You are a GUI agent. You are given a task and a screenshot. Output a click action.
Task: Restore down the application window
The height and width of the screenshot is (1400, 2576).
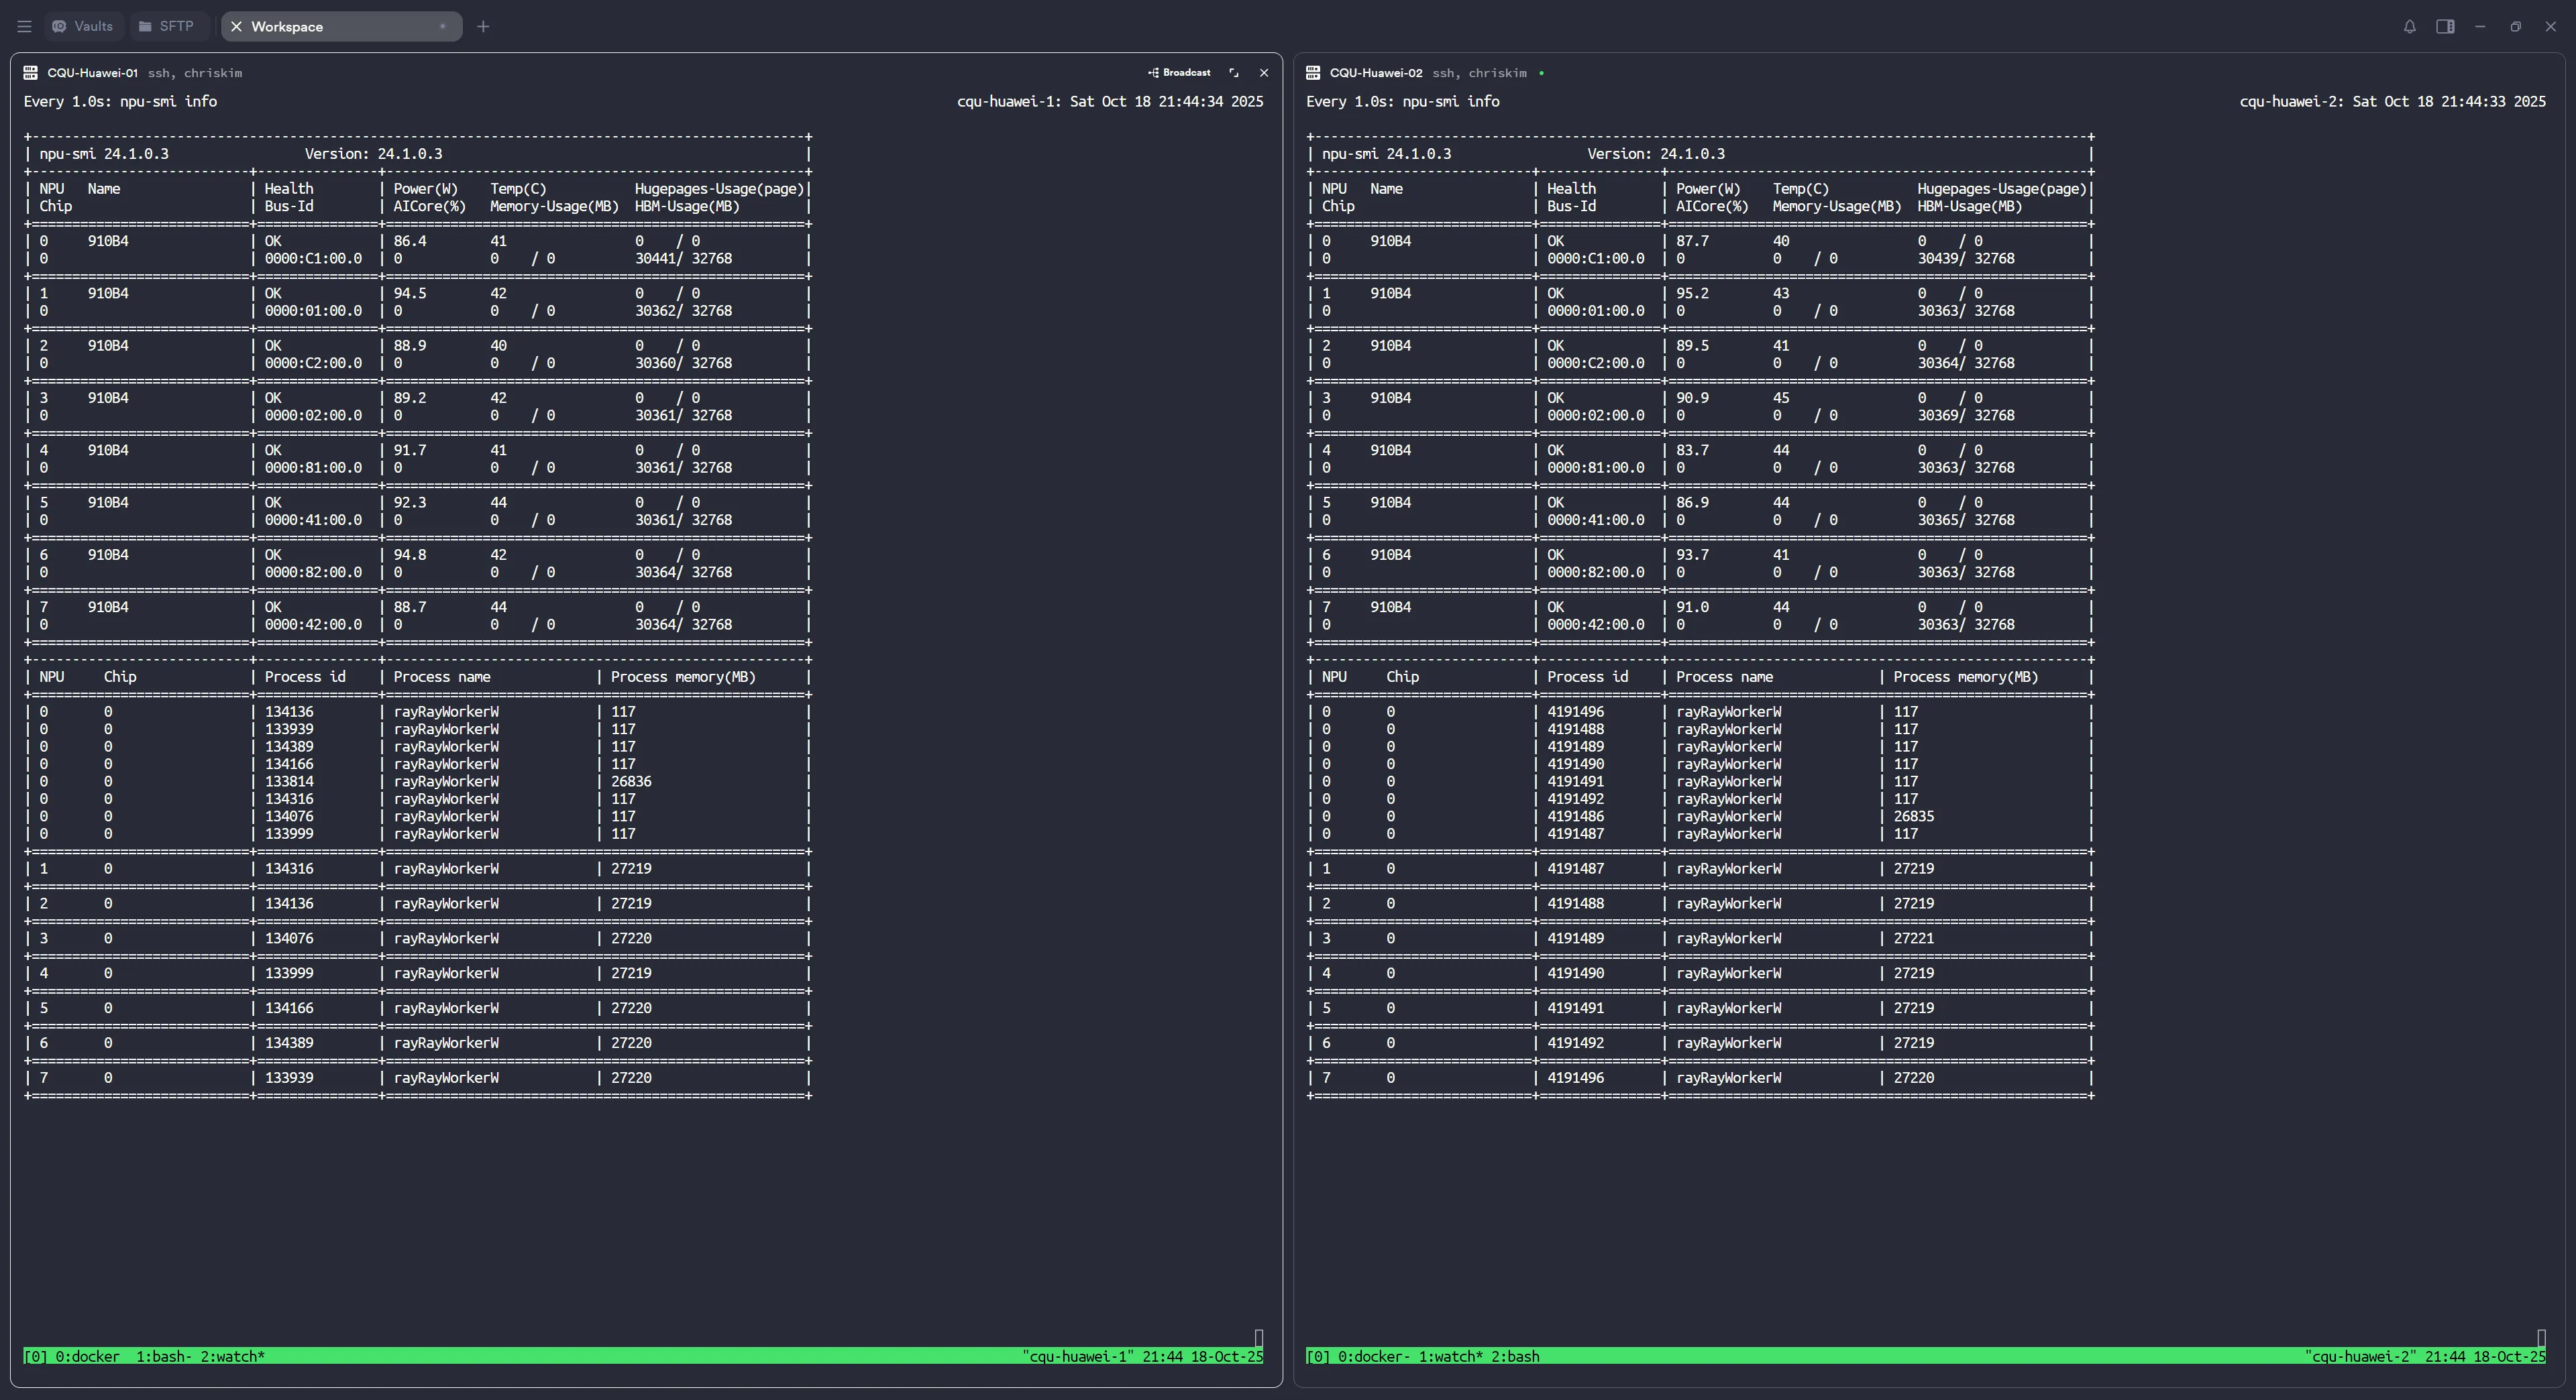point(2515,27)
